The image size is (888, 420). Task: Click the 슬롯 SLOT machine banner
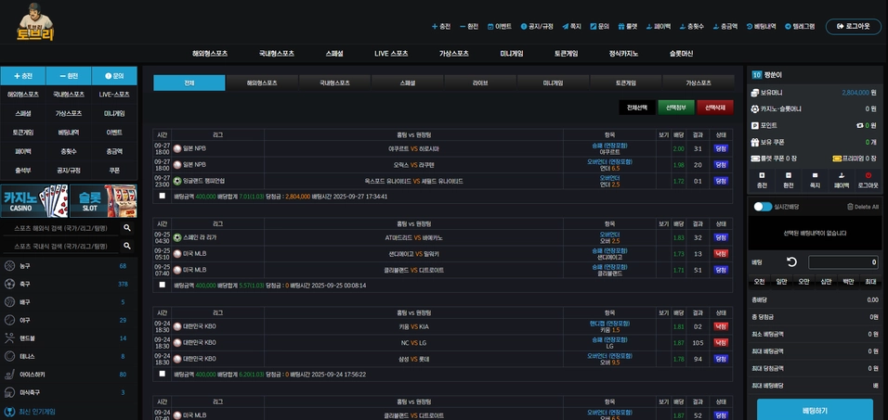tap(102, 201)
